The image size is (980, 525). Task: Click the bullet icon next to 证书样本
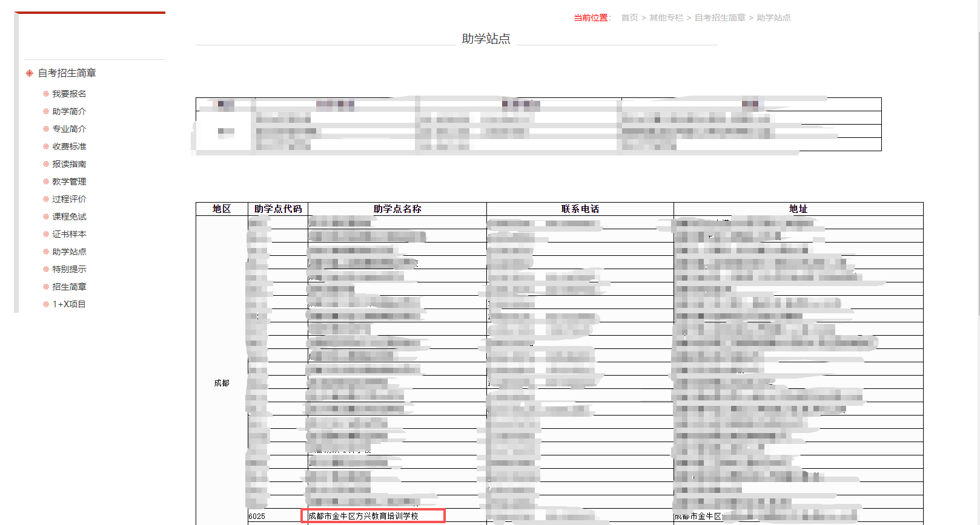click(x=46, y=234)
